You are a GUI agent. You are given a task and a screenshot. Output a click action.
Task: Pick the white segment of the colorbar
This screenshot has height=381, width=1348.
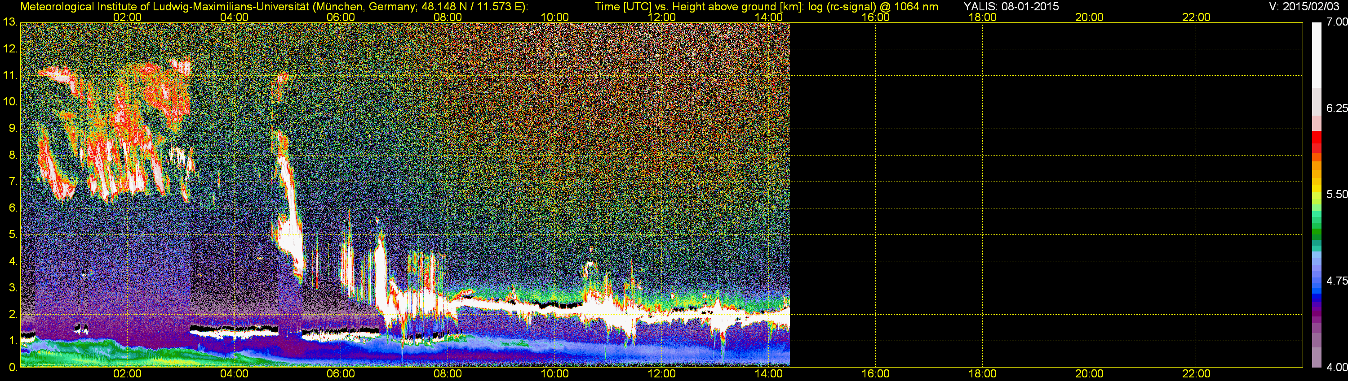[x=1317, y=55]
